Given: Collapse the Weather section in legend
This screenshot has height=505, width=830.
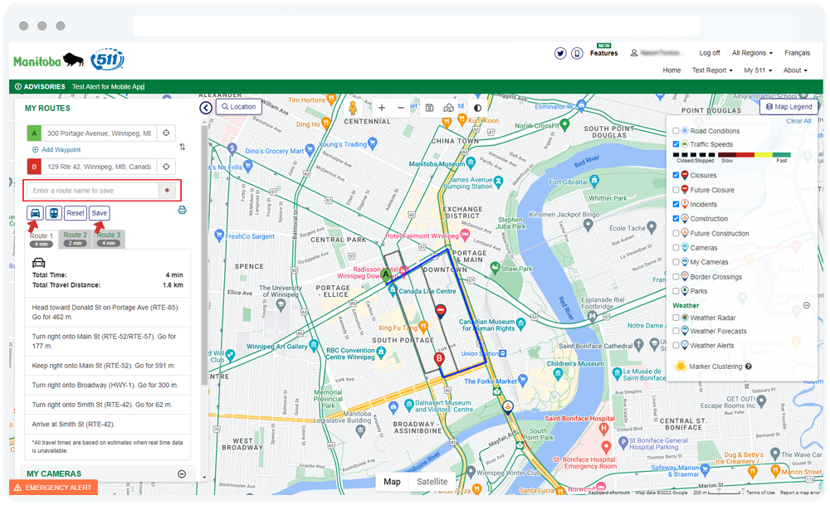Looking at the screenshot, I should click(x=806, y=305).
